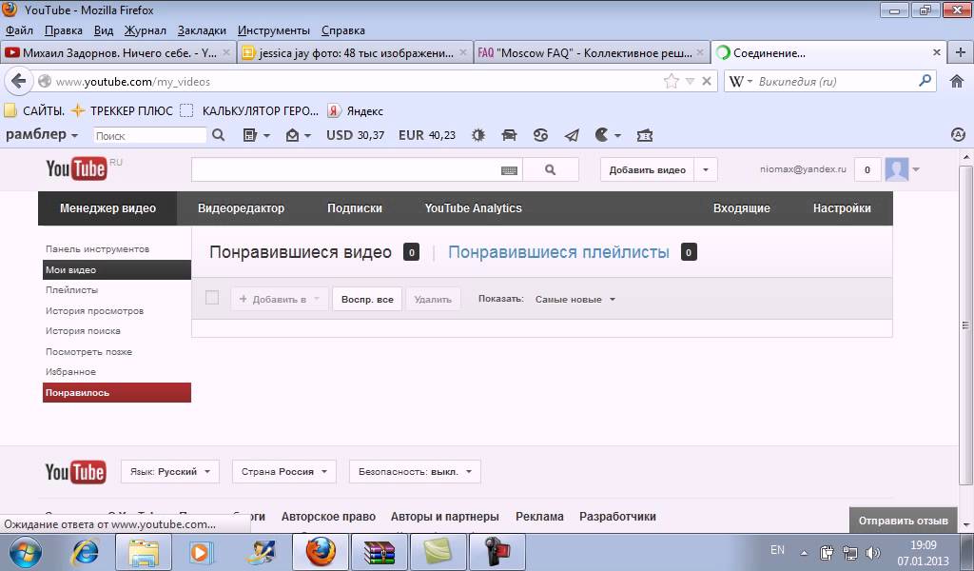Expand the 'Самые новые' sort dropdown

point(575,299)
